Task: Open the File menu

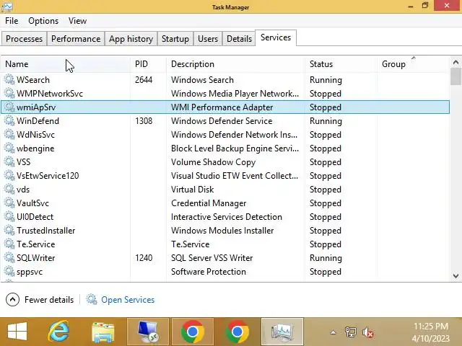Action: pos(12,21)
